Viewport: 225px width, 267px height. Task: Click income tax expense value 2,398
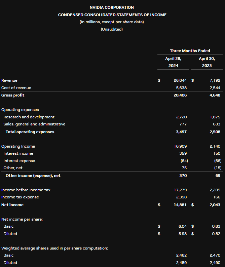click(x=181, y=197)
